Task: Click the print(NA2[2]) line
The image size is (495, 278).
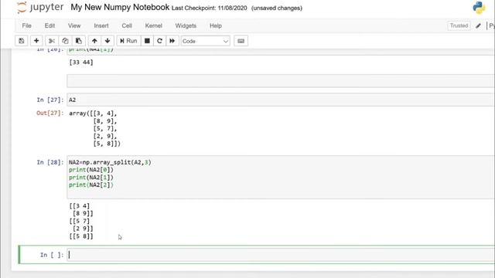Action: coord(91,185)
